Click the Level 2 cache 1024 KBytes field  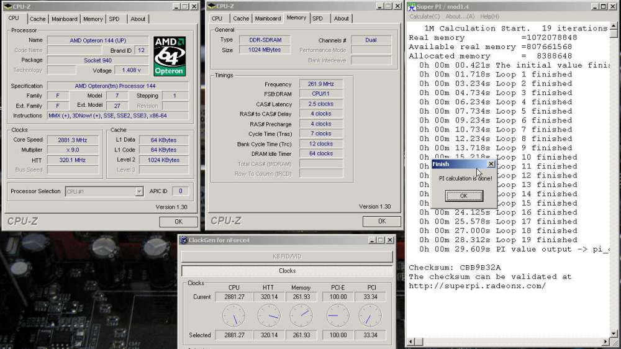point(163,160)
